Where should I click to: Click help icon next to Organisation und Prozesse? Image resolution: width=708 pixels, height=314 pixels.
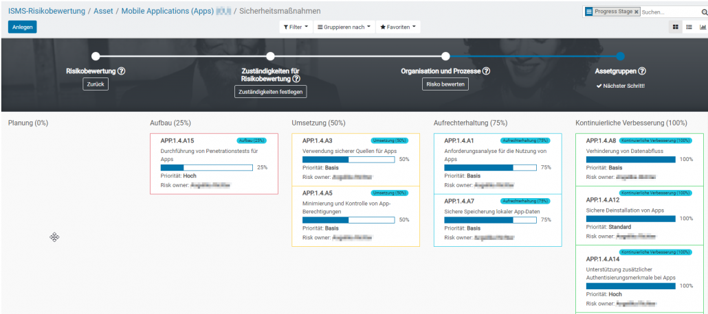(x=486, y=71)
